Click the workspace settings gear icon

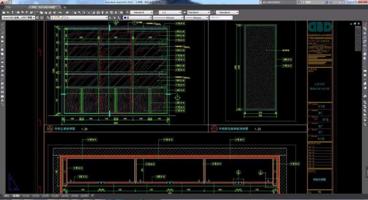[x=38, y=17]
